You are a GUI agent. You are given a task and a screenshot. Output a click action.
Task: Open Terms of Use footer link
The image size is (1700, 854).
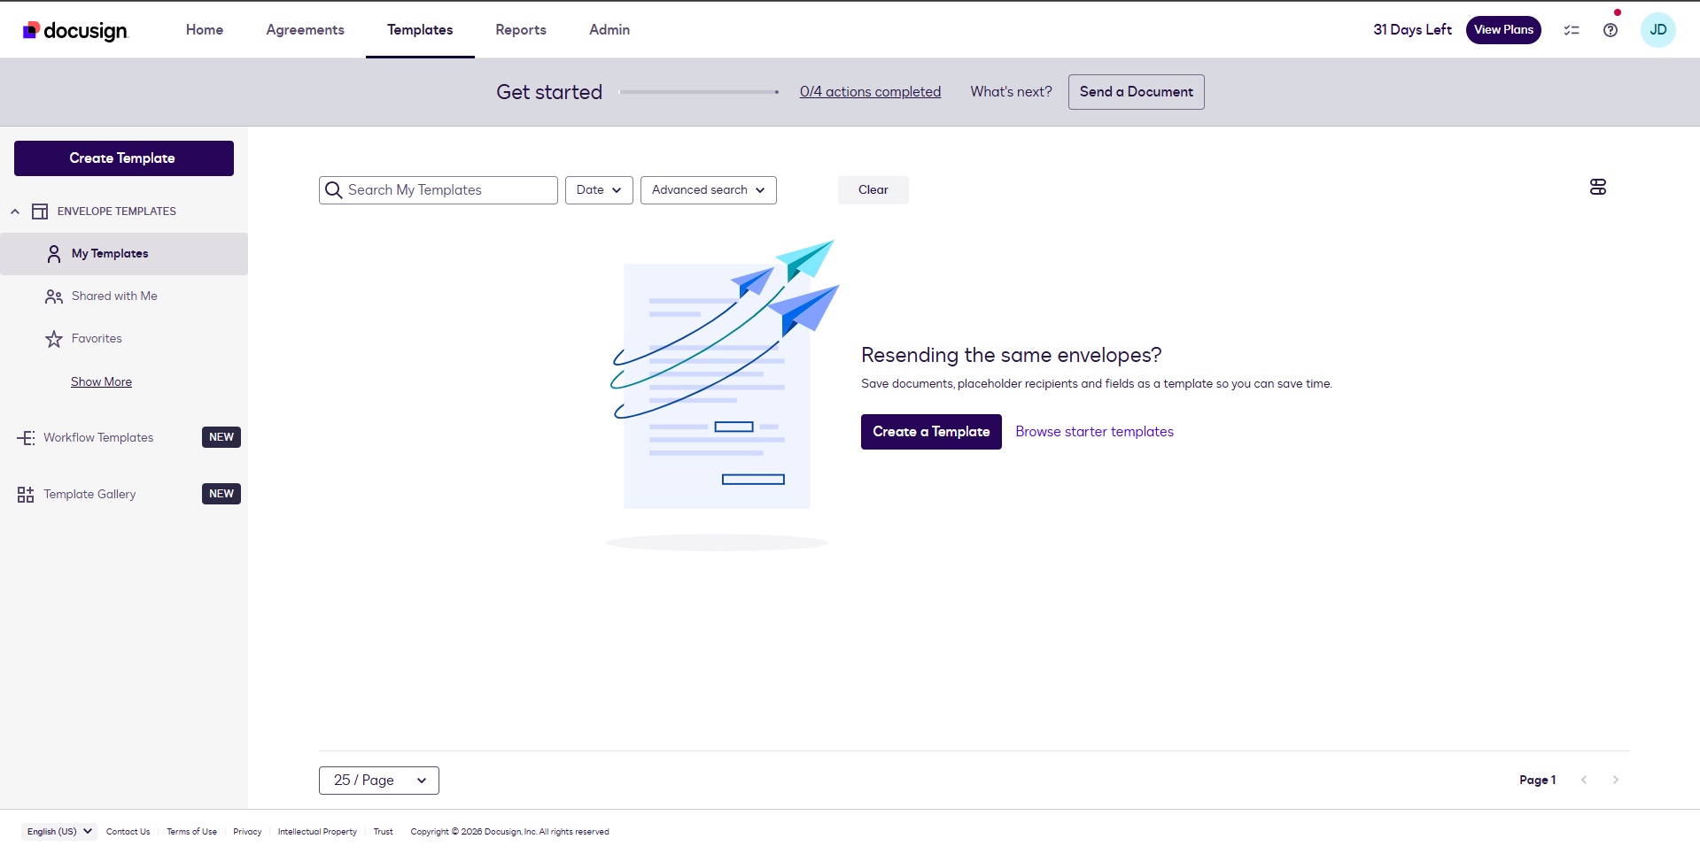tap(191, 832)
